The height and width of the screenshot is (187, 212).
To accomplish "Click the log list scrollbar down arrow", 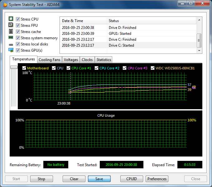I will 199,50.
